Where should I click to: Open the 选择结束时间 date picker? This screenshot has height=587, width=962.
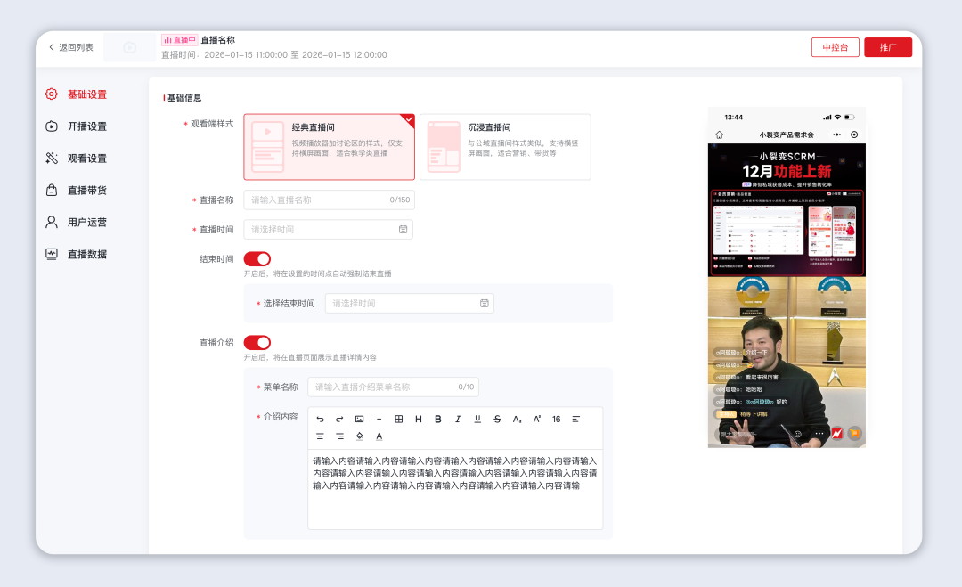[x=409, y=304]
